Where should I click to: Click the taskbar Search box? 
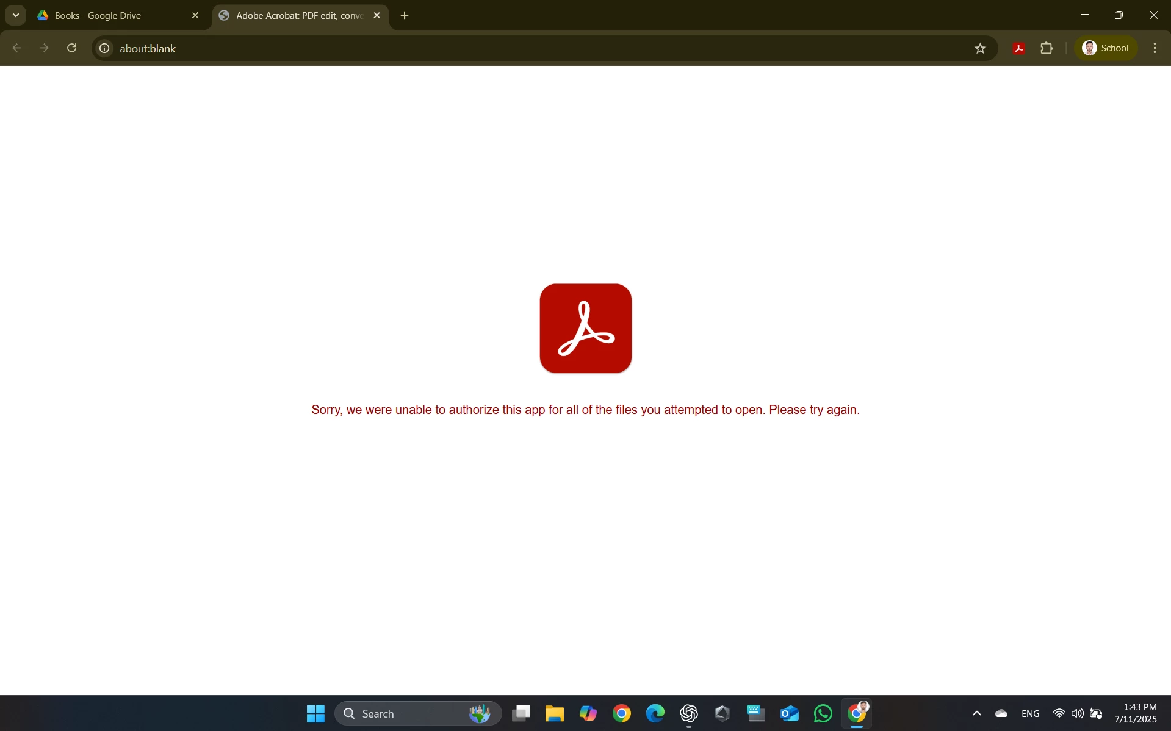point(418,713)
